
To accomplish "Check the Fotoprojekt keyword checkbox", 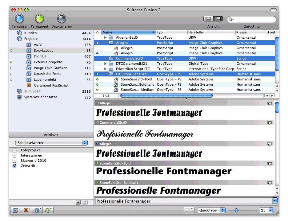I will pos(14,150).
